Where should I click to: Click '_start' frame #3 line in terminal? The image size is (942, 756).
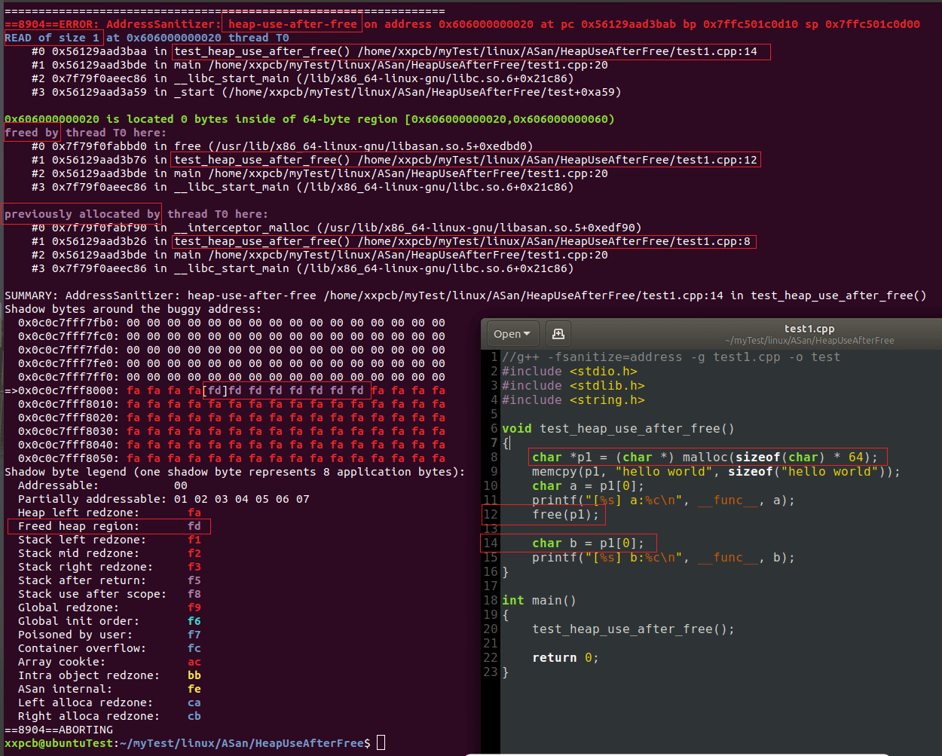tap(326, 92)
